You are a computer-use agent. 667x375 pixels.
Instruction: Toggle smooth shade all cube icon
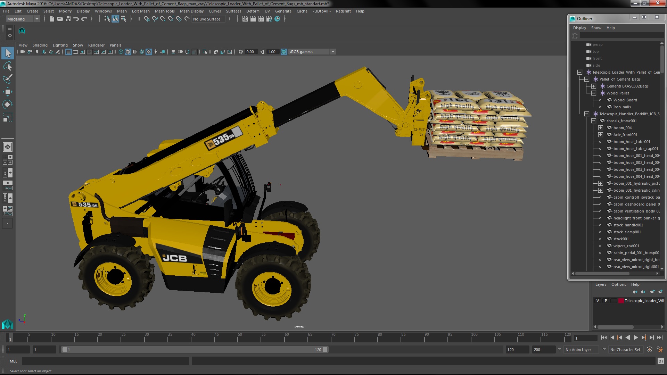[128, 52]
